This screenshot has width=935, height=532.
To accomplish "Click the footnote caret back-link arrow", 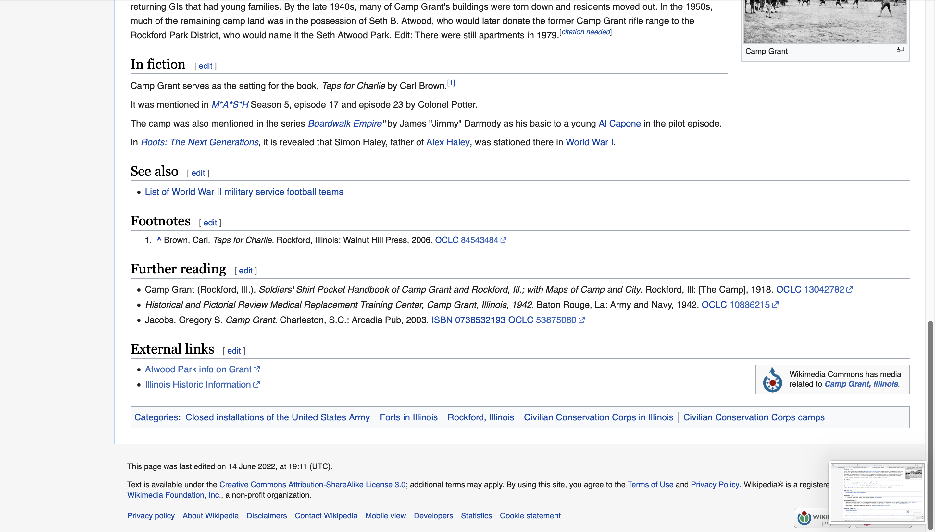I will 159,240.
